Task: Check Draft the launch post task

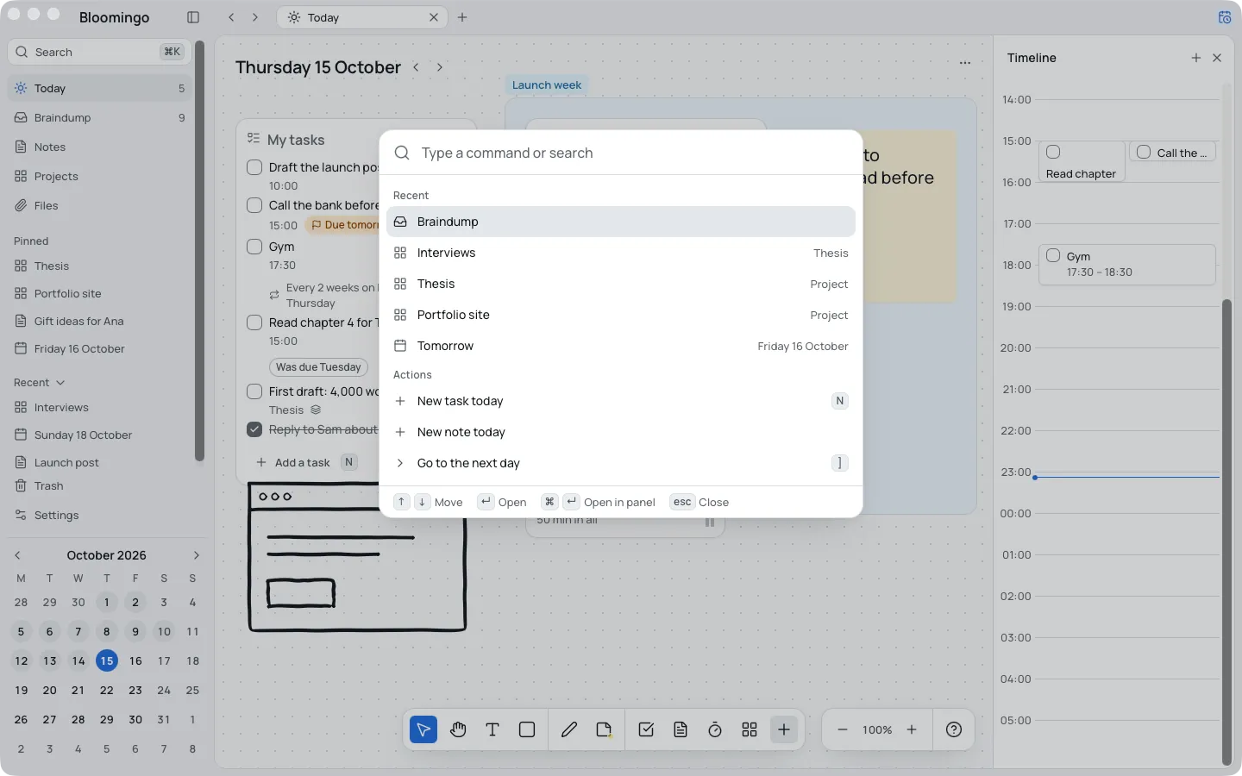Action: tap(254, 167)
